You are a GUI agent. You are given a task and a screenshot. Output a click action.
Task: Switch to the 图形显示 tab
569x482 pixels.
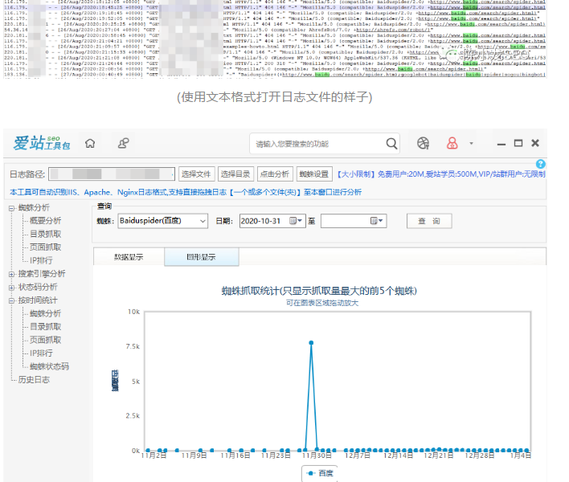point(202,257)
